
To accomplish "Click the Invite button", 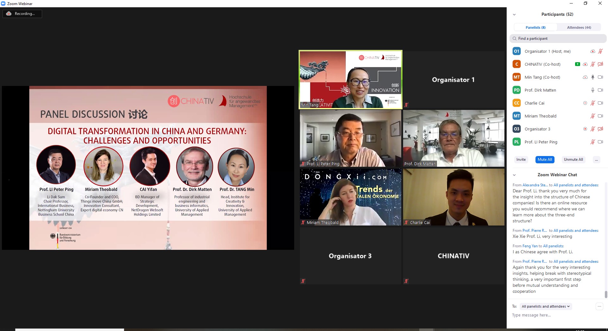I will pos(521,159).
